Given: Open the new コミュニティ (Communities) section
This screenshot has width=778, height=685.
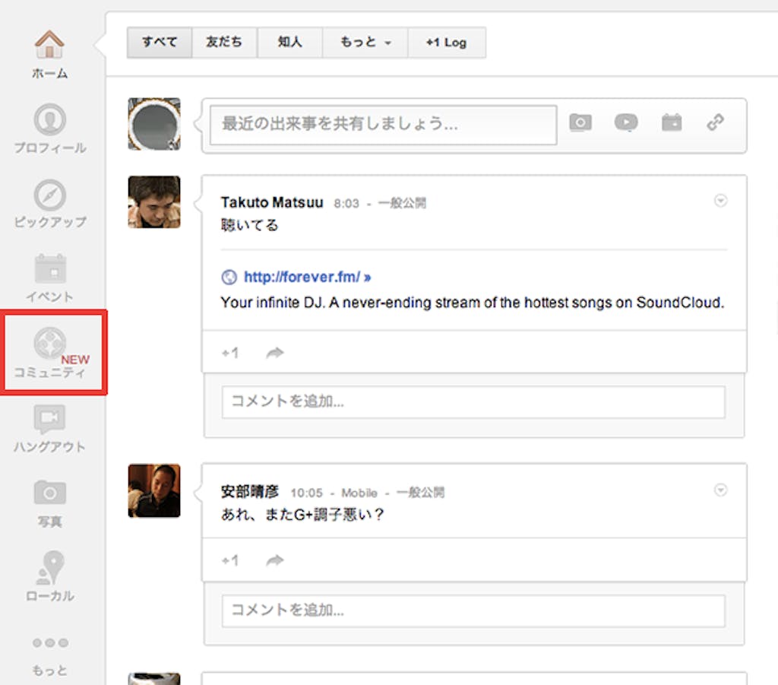Looking at the screenshot, I should (49, 344).
